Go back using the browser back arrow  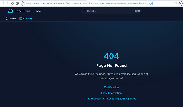coord(3,3)
